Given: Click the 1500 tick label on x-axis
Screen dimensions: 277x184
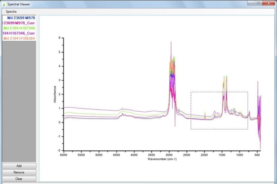Looking at the screenshot, I should point(222,155).
